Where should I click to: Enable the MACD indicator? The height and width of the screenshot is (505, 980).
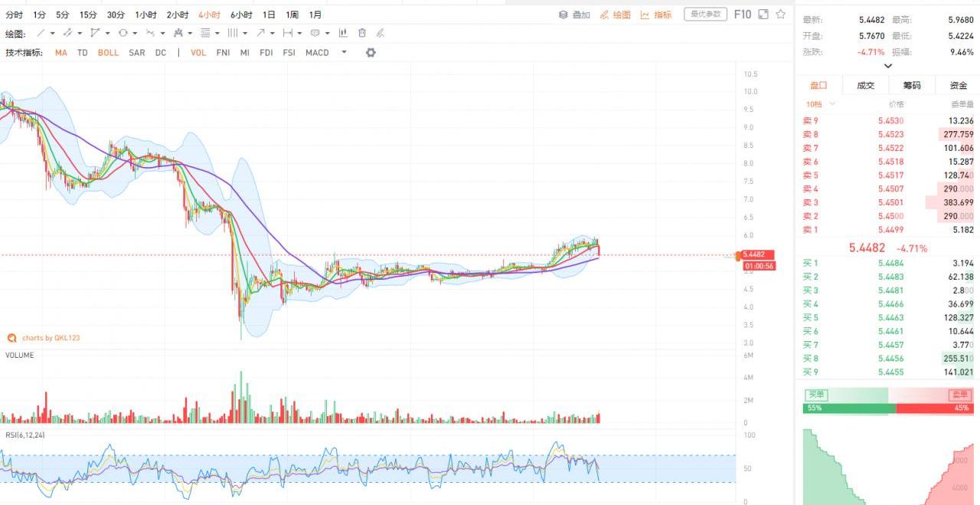317,53
